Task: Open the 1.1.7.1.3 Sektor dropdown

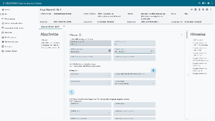Action: click(109, 83)
